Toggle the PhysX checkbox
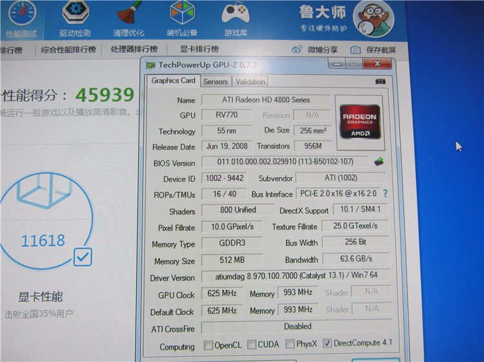 coord(290,344)
